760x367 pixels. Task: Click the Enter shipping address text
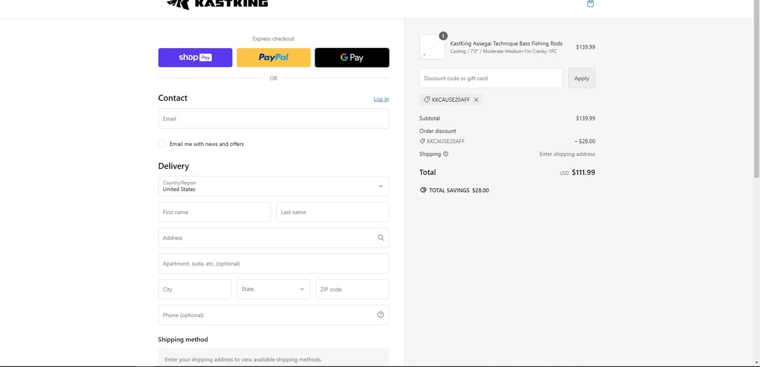567,154
